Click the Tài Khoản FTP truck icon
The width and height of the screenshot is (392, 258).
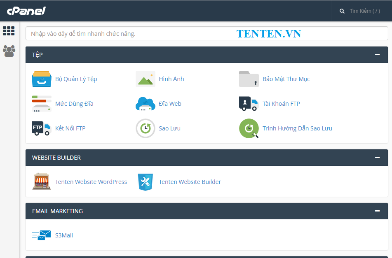click(x=249, y=104)
